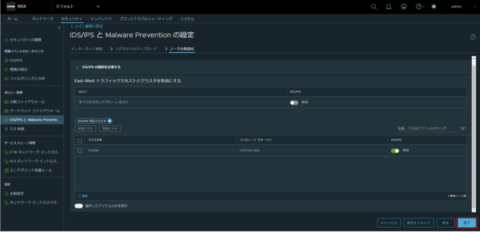
Task: Select ノードの有効化 wizard step
Action: click(182, 49)
